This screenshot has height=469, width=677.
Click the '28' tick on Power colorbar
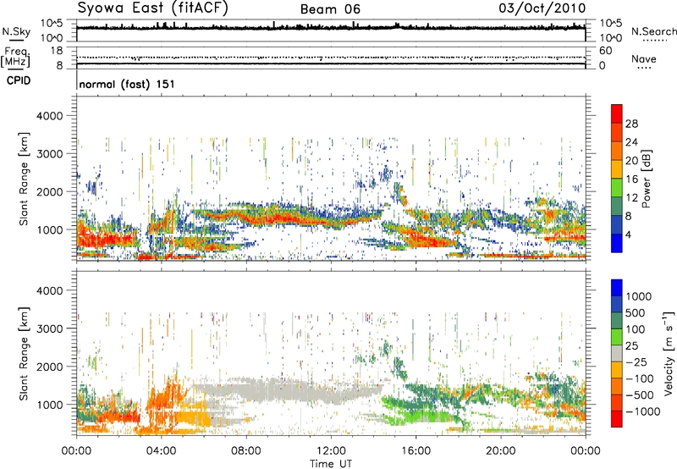click(x=631, y=124)
